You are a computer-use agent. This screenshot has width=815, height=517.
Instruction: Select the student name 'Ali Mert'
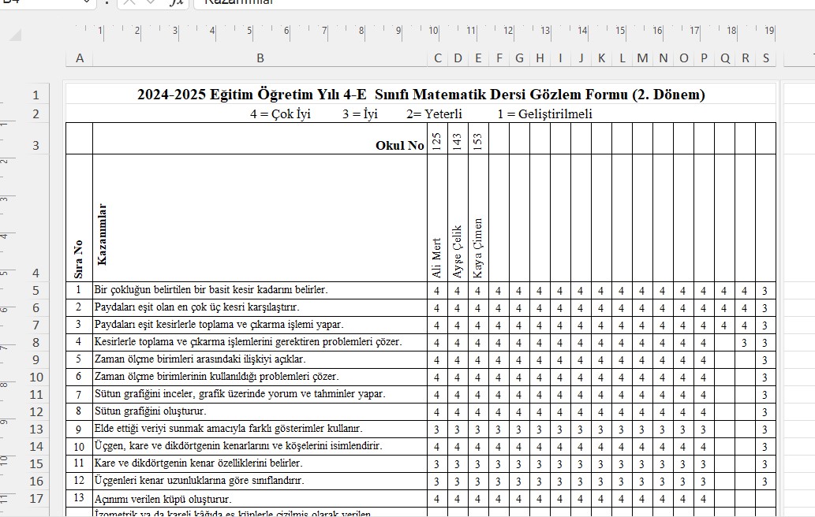(437, 258)
